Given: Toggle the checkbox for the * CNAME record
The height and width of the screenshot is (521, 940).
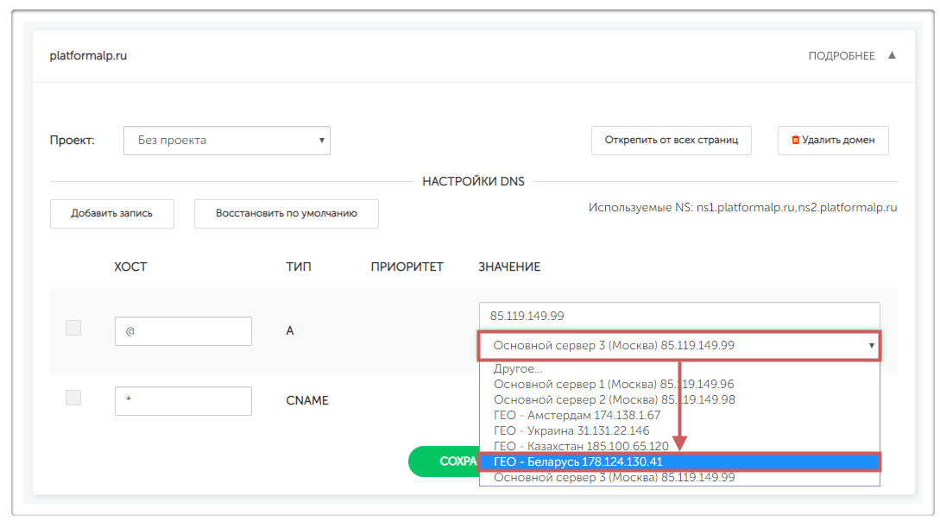Looking at the screenshot, I should (73, 398).
